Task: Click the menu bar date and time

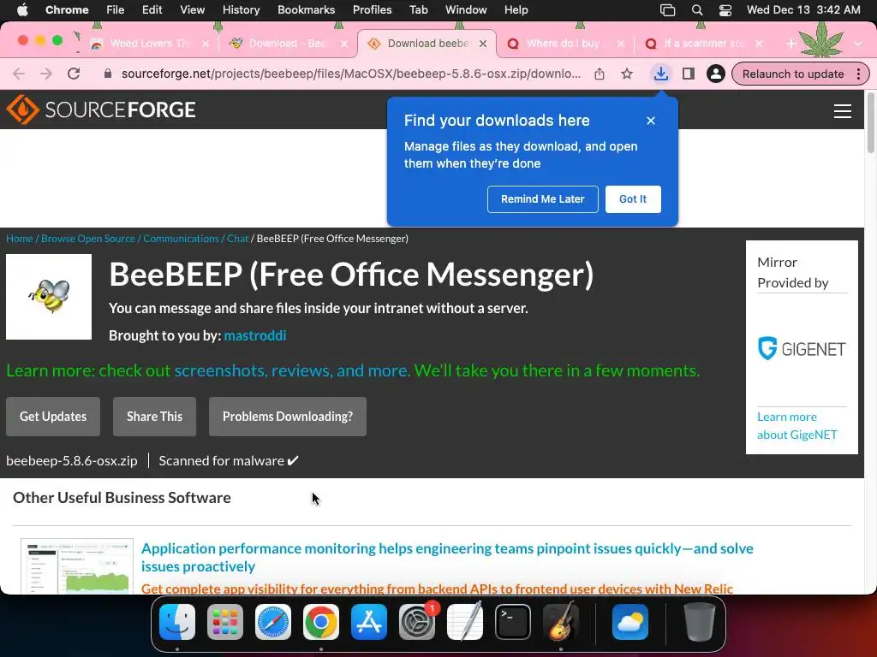Action: pyautogui.click(x=803, y=10)
